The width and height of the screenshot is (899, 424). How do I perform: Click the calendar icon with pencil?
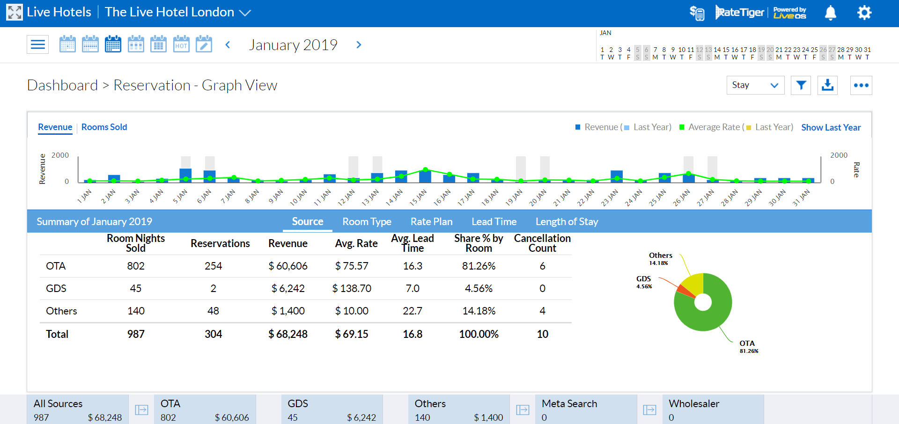[x=204, y=44]
